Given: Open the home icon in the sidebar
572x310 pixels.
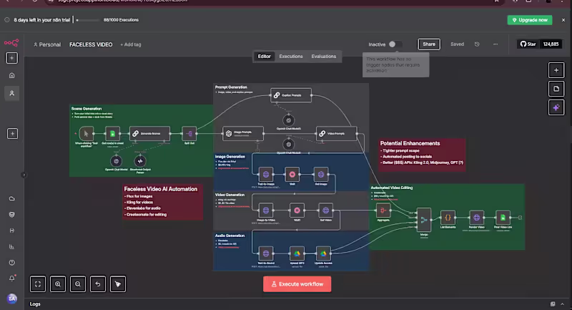Looking at the screenshot, I should [11, 76].
